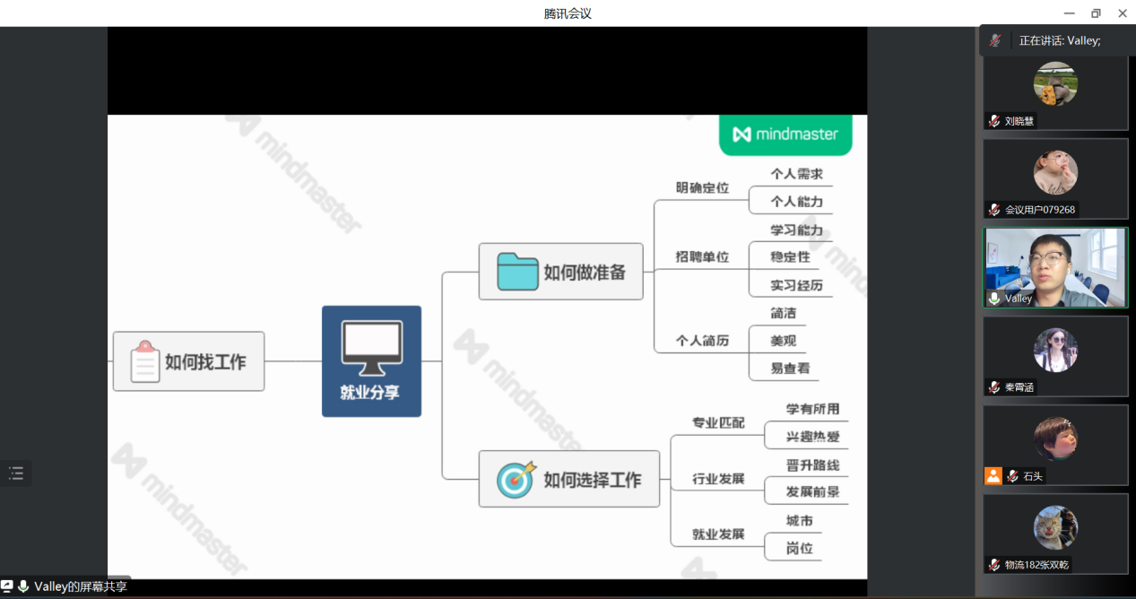Click Valley's active microphone icon on his video tile
Image resolution: width=1136 pixels, height=599 pixels.
994,299
